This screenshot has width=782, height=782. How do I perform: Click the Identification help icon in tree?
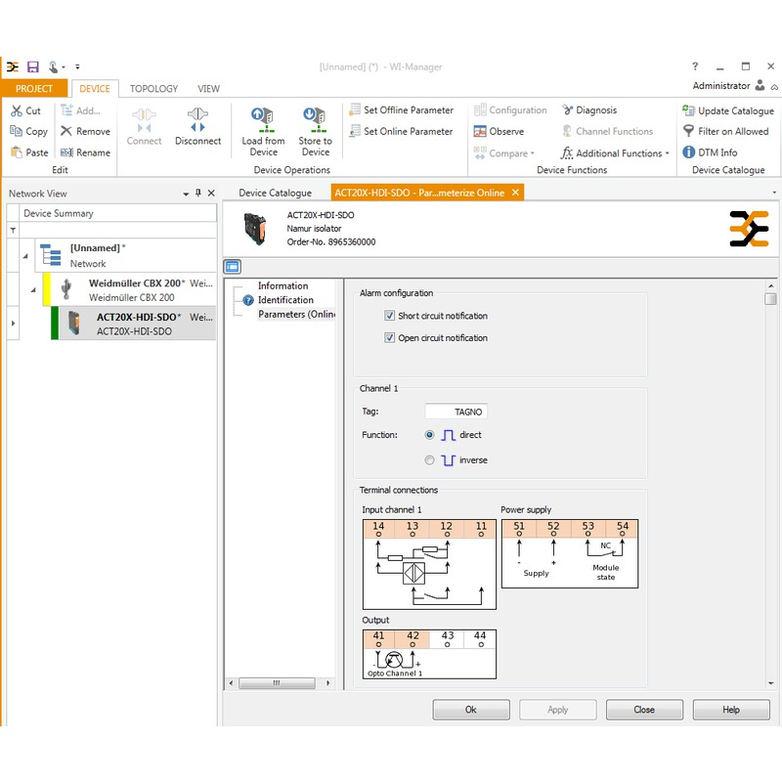pyautogui.click(x=248, y=300)
